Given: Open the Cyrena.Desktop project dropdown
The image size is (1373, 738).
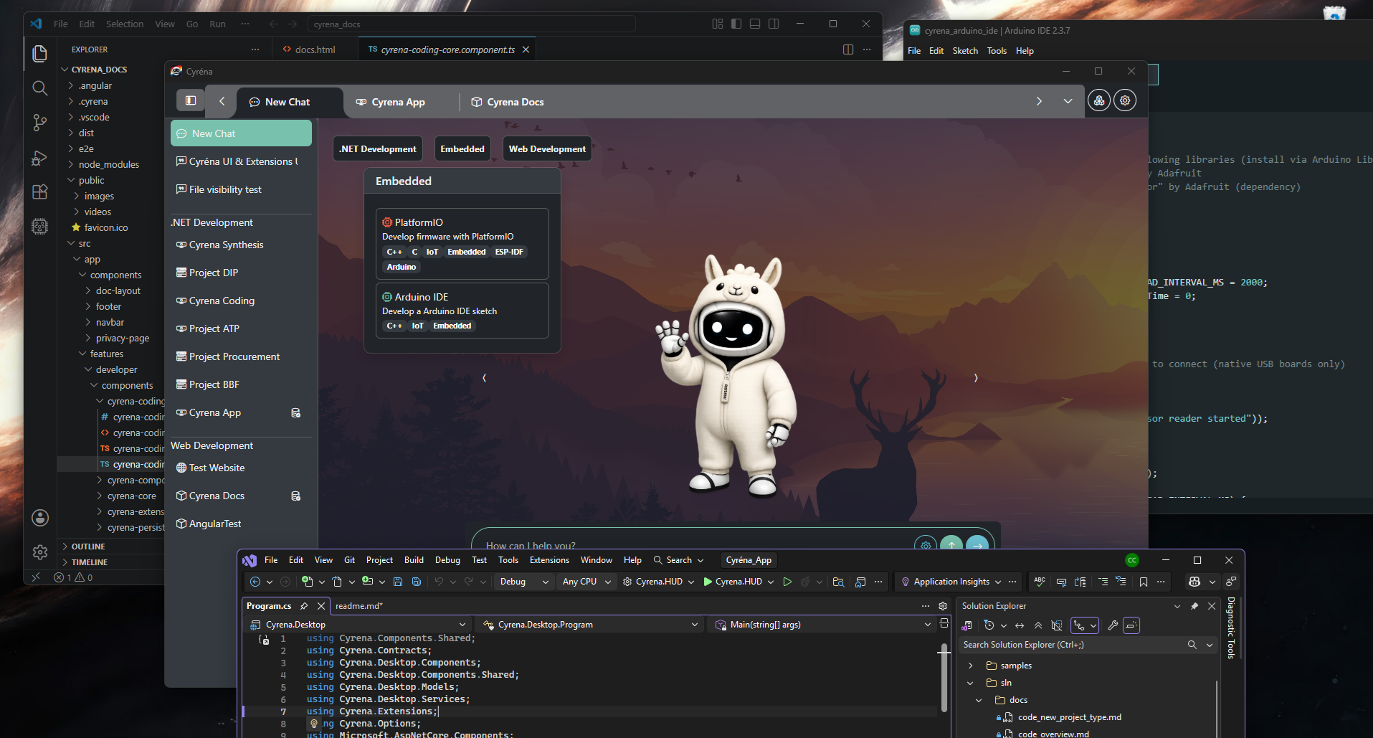Looking at the screenshot, I should point(358,625).
